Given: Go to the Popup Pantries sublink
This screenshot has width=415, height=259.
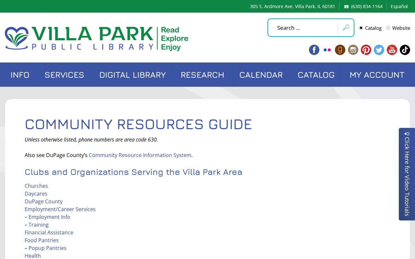Looking at the screenshot, I should tap(47, 248).
